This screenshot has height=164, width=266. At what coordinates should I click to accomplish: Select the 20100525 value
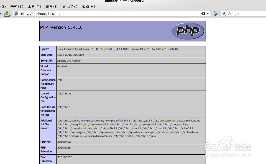pos(64,148)
